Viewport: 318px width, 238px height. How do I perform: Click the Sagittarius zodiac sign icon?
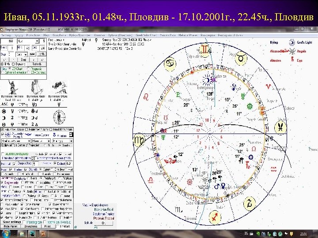coord(215,217)
